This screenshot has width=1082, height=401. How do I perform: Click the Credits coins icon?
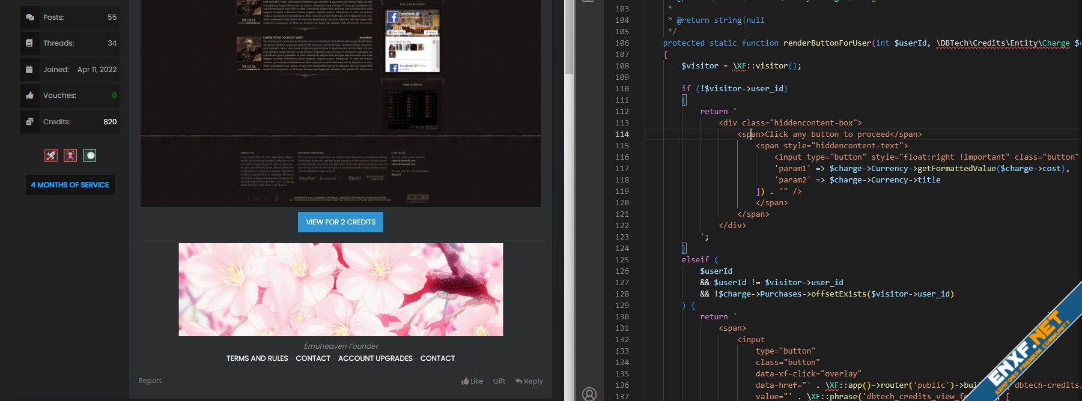click(29, 122)
